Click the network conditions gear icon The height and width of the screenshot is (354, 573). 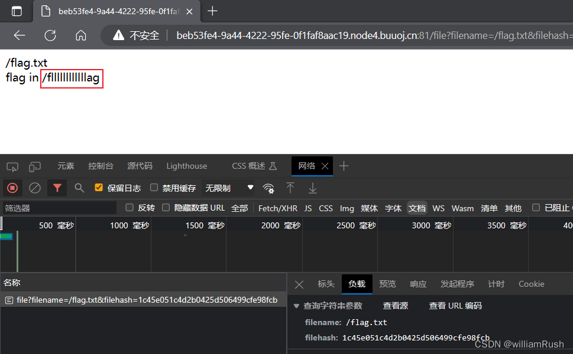click(x=268, y=188)
